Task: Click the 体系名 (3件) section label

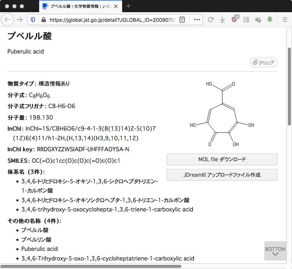Action: (x=26, y=172)
